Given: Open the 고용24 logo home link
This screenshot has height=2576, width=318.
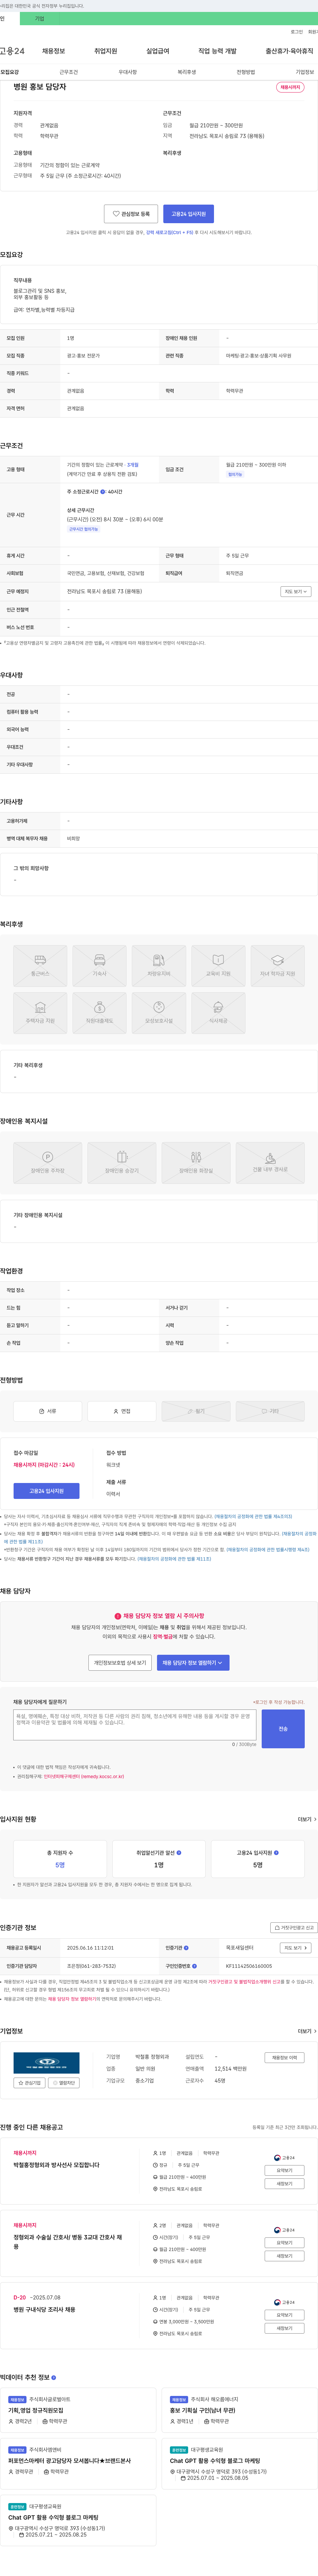Looking at the screenshot, I should (x=12, y=51).
